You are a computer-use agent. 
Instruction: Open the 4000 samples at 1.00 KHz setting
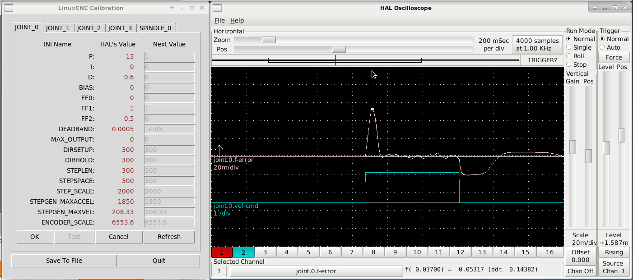coord(537,45)
